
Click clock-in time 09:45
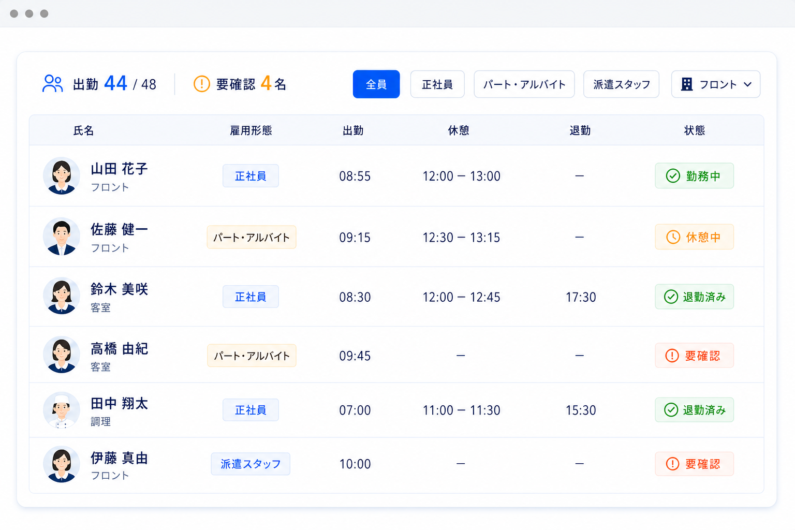tap(355, 356)
